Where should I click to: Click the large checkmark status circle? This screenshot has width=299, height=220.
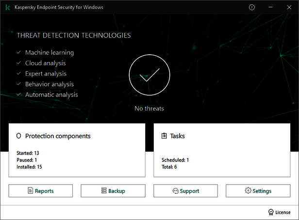point(149,76)
